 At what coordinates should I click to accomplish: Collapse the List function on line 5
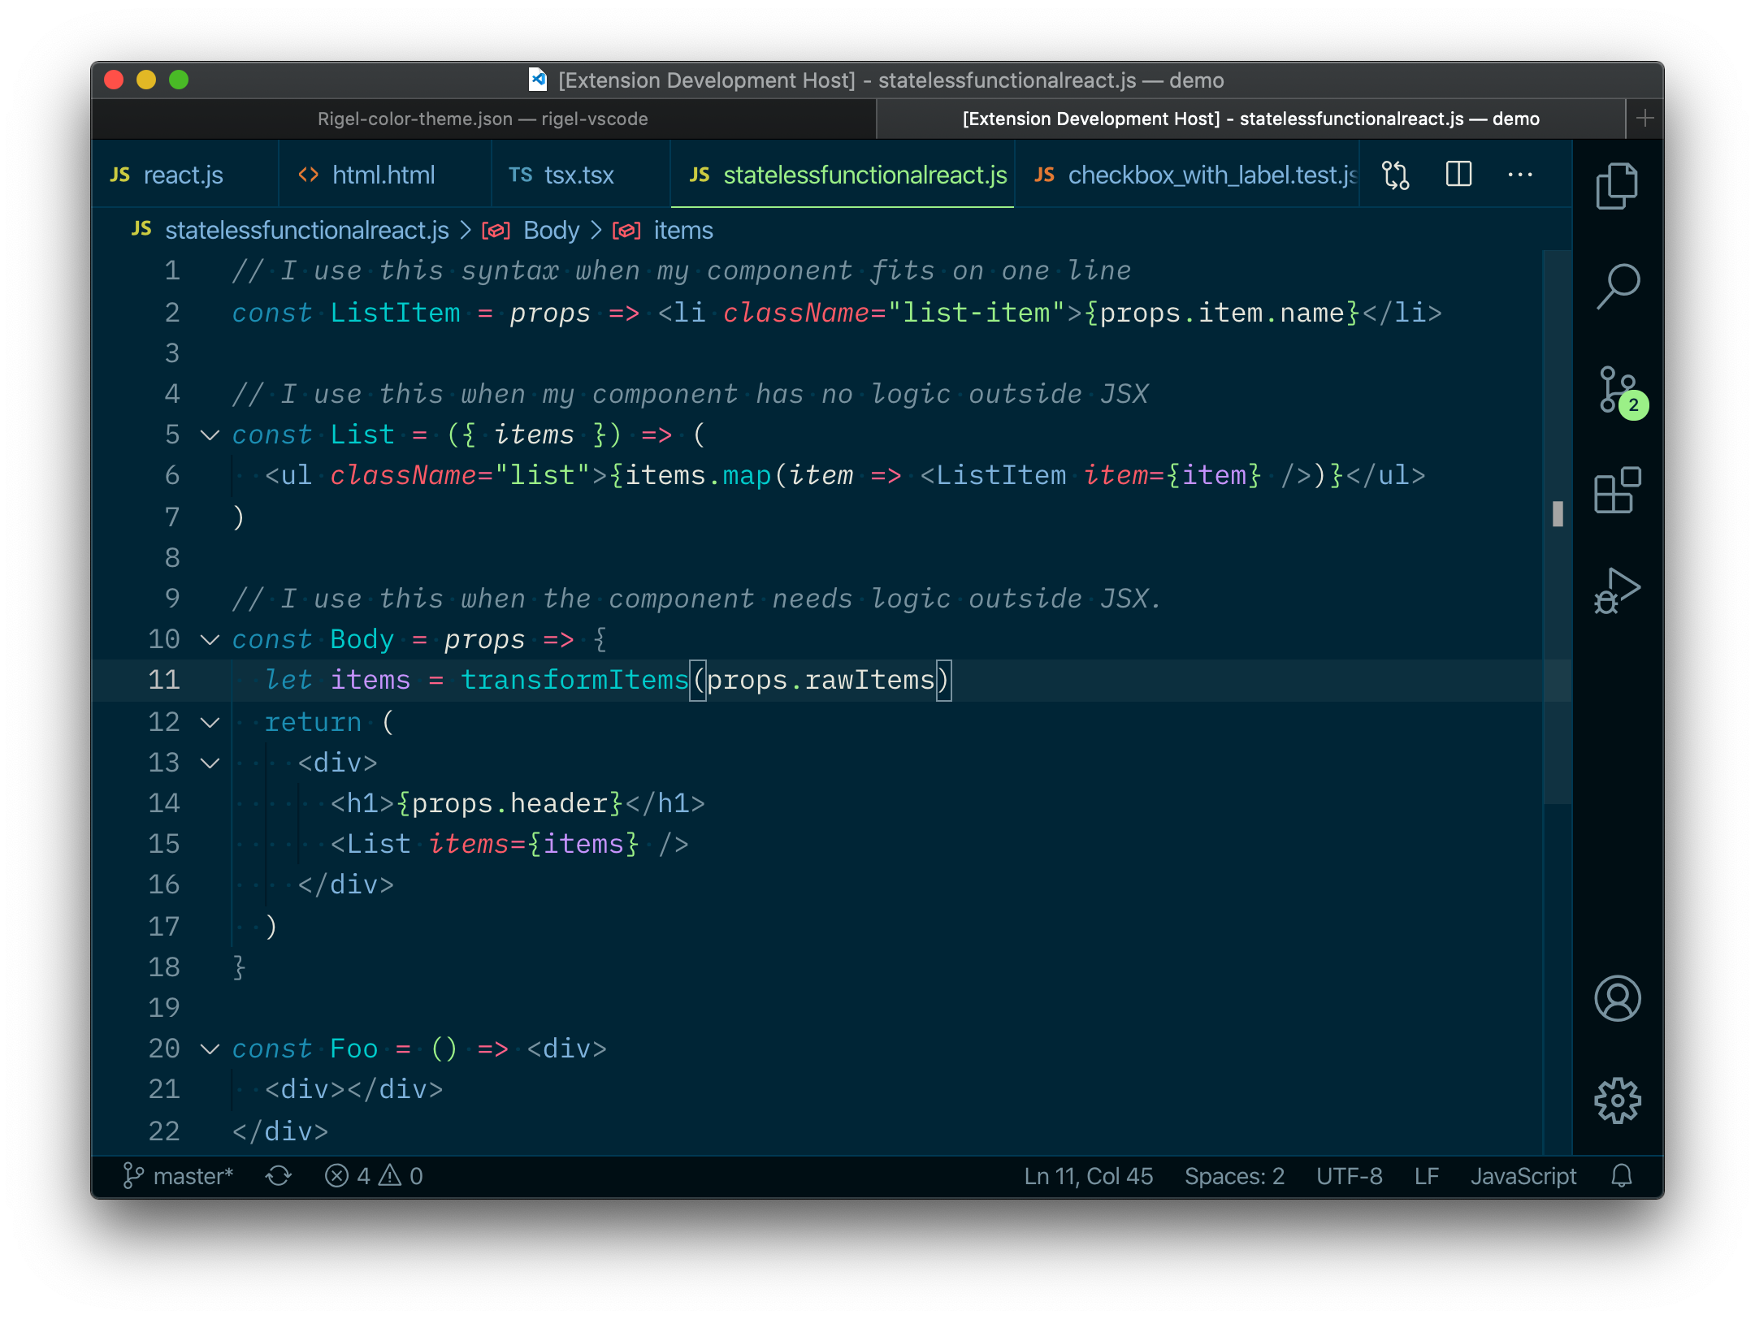click(x=210, y=435)
